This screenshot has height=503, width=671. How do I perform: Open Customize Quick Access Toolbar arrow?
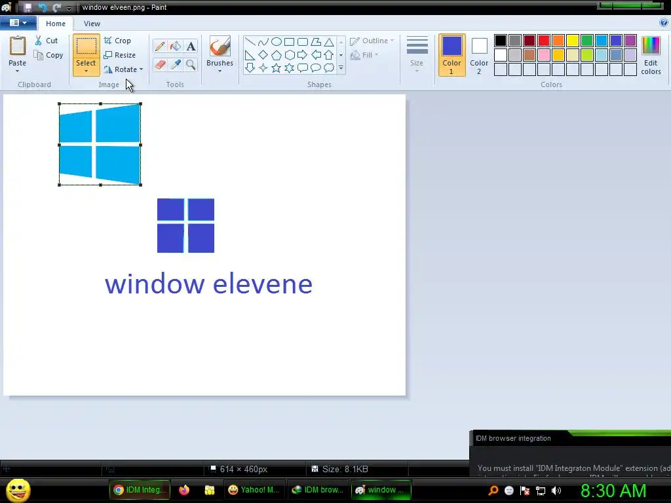click(69, 8)
